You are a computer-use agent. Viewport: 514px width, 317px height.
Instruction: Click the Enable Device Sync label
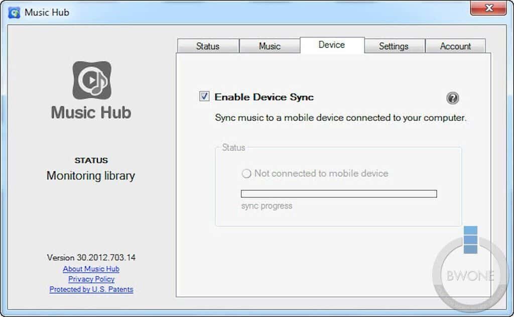pos(264,97)
